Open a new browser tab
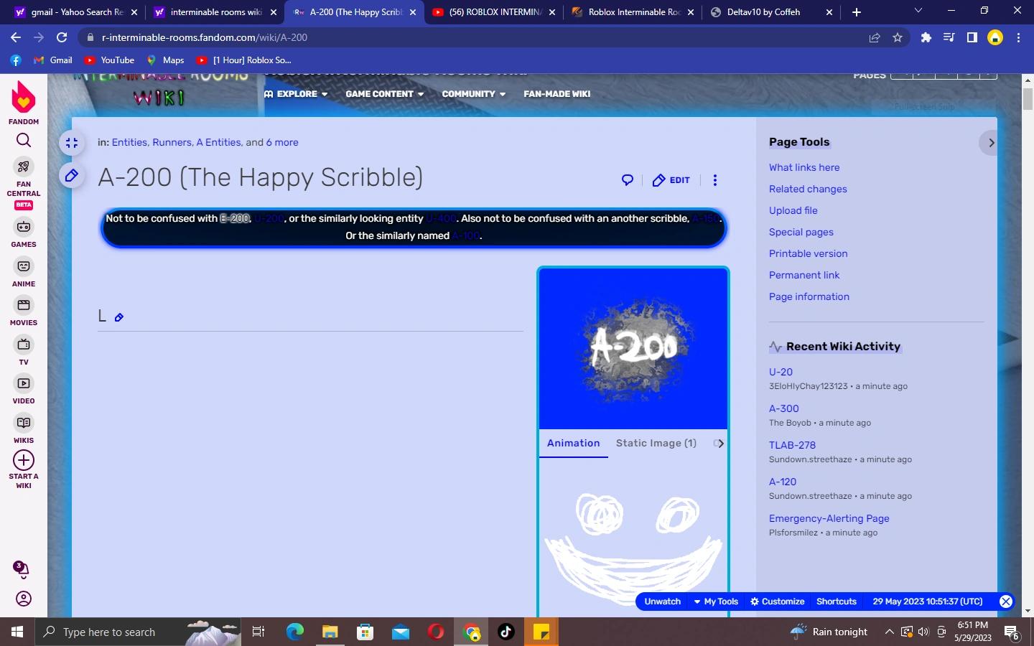Viewport: 1034px width, 646px height. pos(857,12)
